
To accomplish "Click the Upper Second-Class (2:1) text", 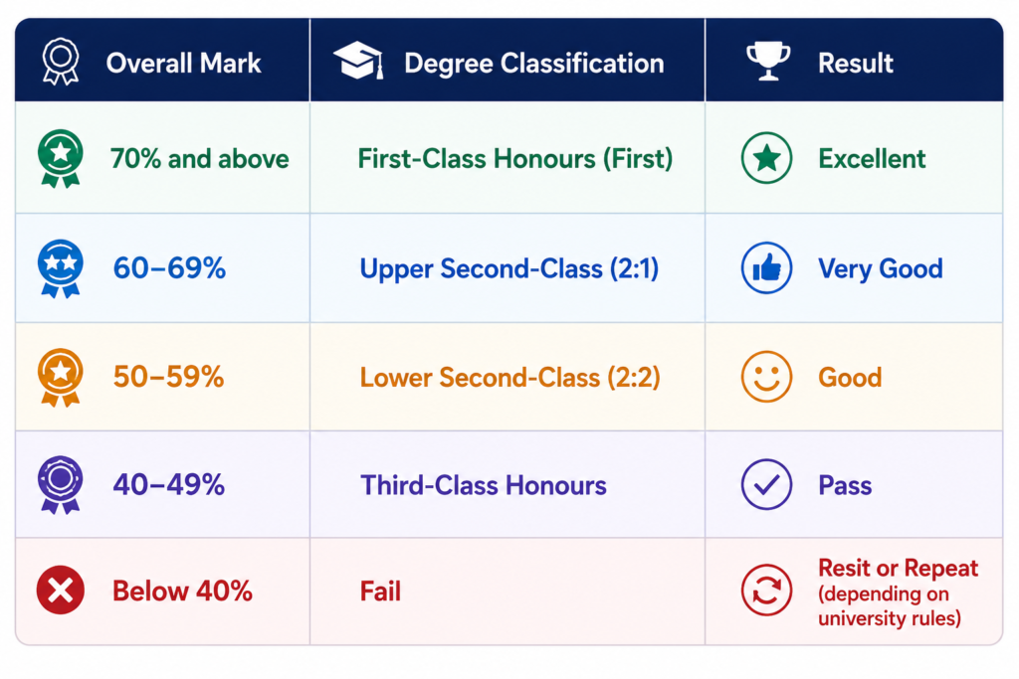I will pos(509,269).
